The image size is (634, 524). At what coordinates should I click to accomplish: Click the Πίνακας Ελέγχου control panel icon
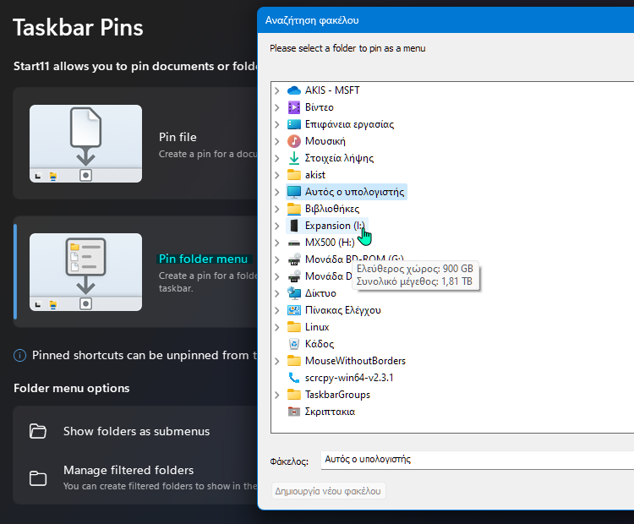click(294, 310)
